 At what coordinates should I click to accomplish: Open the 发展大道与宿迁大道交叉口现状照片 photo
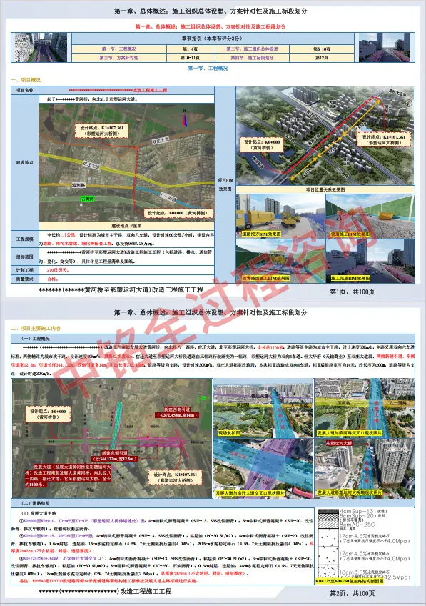pyautogui.click(x=263, y=468)
